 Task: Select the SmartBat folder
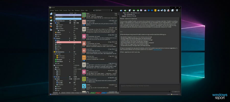coord(59,83)
